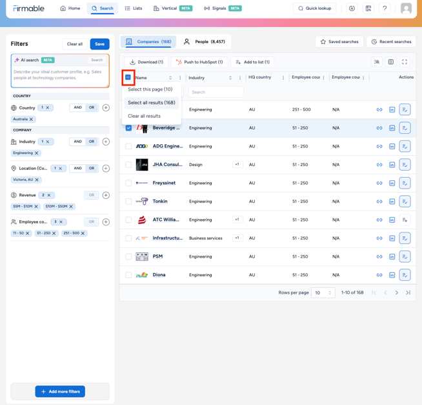
Task: Set Industry filter logic to OR
Action: 92,142
